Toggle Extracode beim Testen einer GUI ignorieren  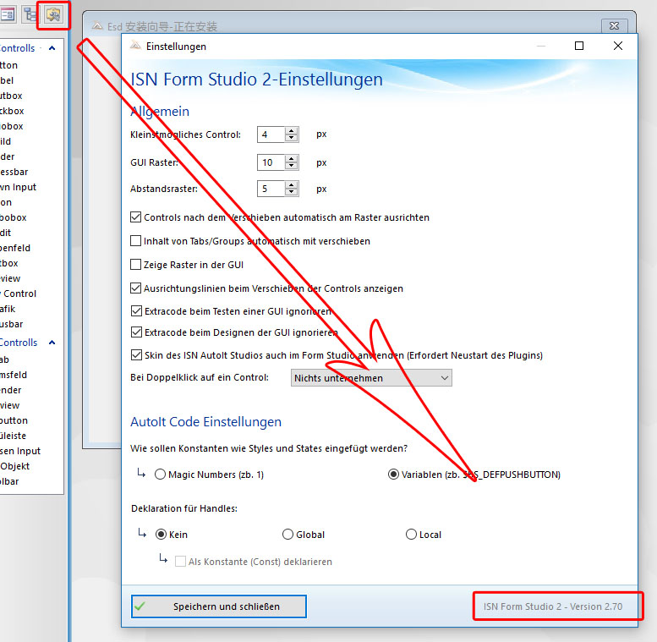tap(136, 311)
